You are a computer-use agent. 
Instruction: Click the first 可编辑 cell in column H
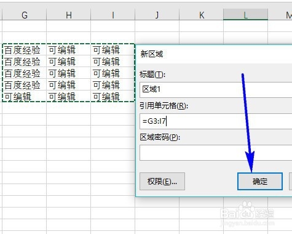tap(69, 49)
